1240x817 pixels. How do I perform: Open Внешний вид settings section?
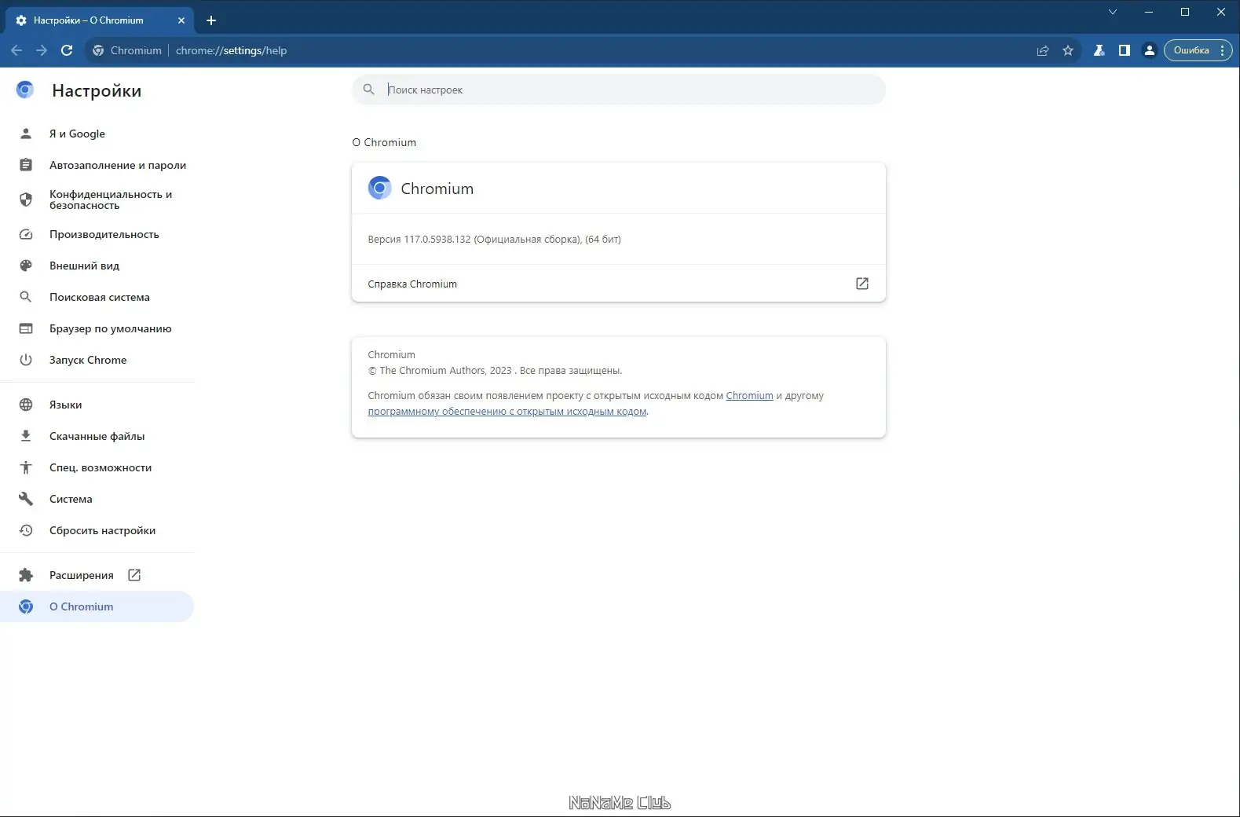coord(97,266)
